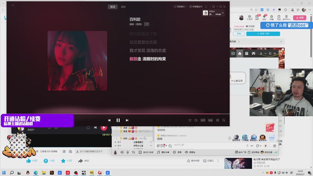313x176 pixels.
Task: Open Windows taskbar search
Action: pyautogui.click(x=12, y=172)
